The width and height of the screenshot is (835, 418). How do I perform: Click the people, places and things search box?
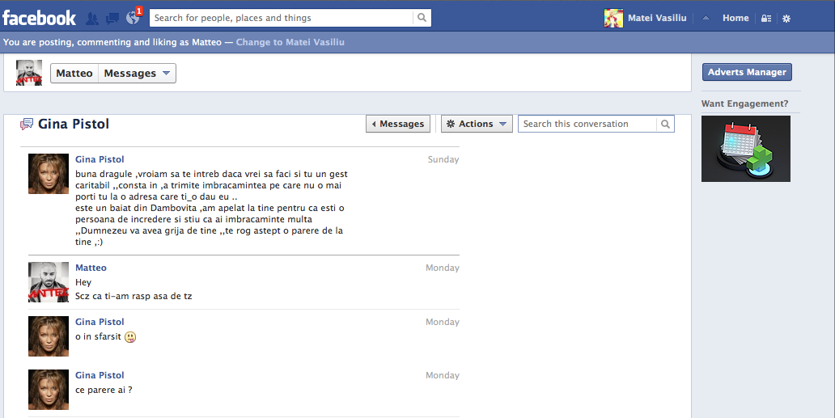(281, 18)
